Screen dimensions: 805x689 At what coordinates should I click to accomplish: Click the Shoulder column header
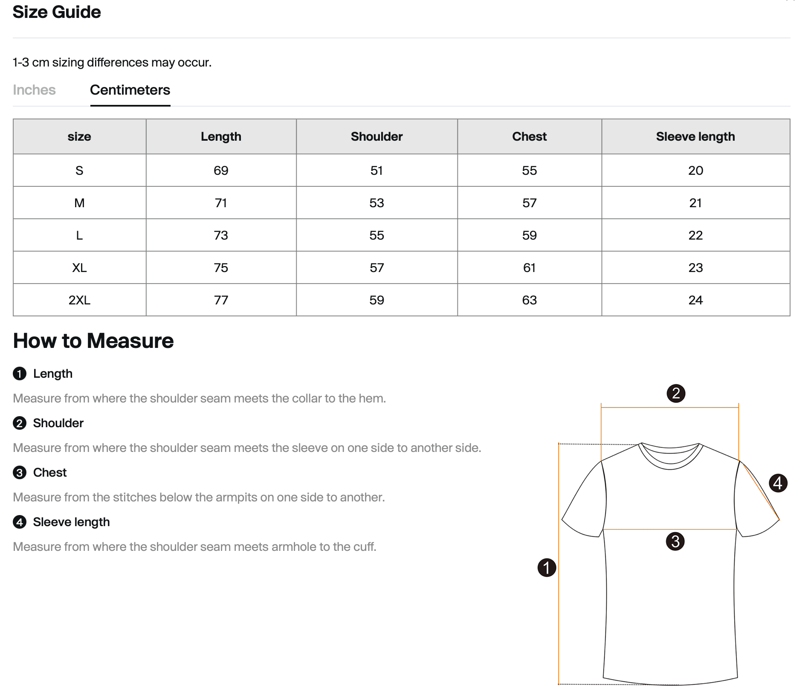click(376, 136)
